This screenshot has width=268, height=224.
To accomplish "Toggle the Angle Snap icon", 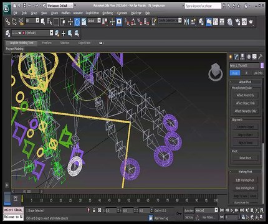I will [x=133, y=22].
